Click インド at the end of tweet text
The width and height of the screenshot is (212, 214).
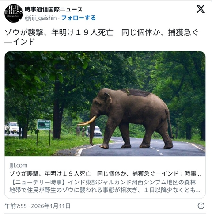point(24,42)
